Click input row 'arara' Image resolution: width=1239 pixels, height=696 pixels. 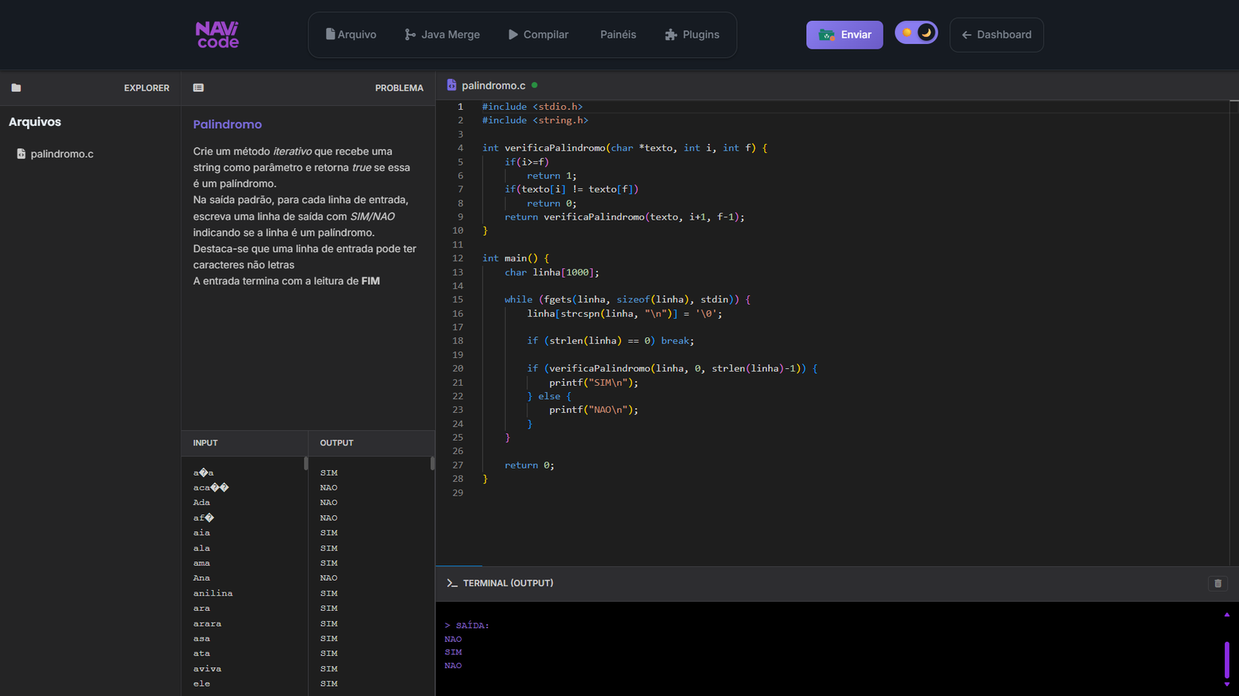tap(208, 623)
